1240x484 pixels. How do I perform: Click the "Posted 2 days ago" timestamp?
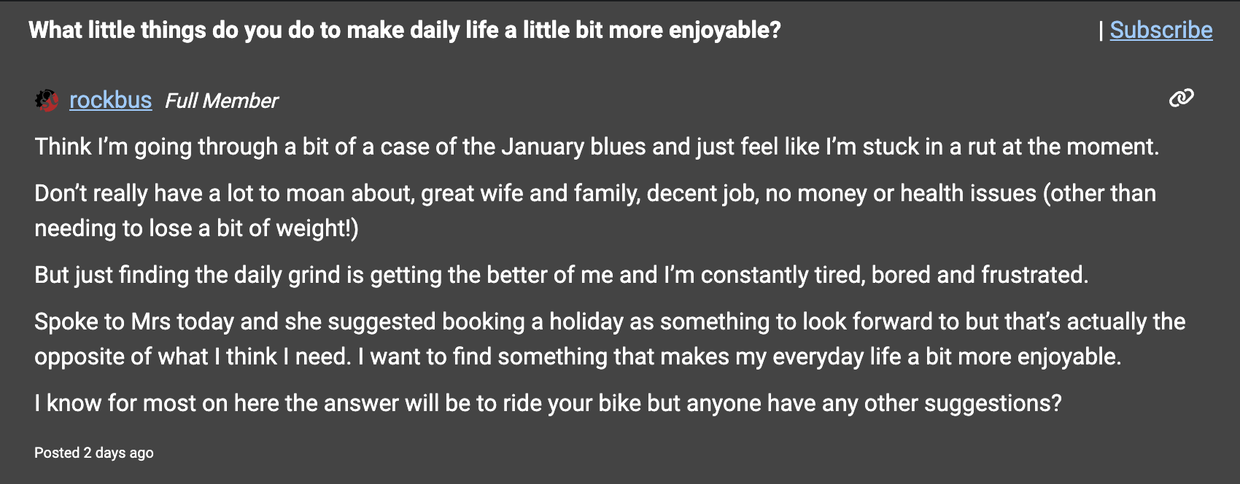tap(94, 453)
